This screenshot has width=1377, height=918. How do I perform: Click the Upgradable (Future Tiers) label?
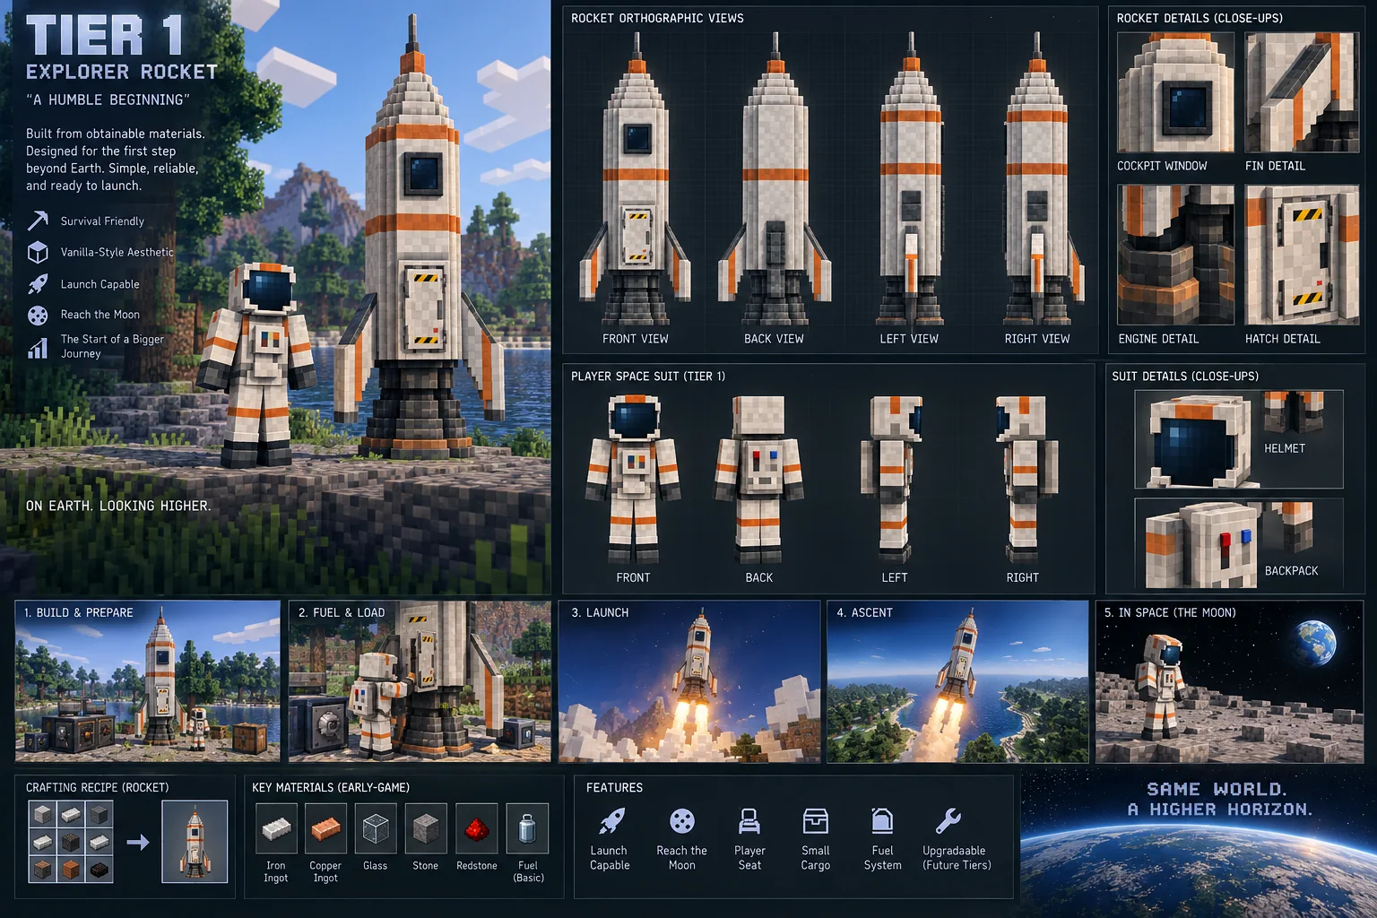[x=957, y=858]
